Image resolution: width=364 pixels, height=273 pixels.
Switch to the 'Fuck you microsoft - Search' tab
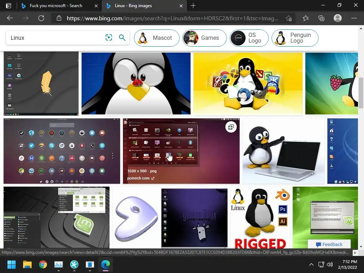56,6
